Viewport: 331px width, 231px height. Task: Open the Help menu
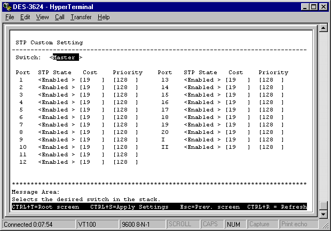pos(104,17)
